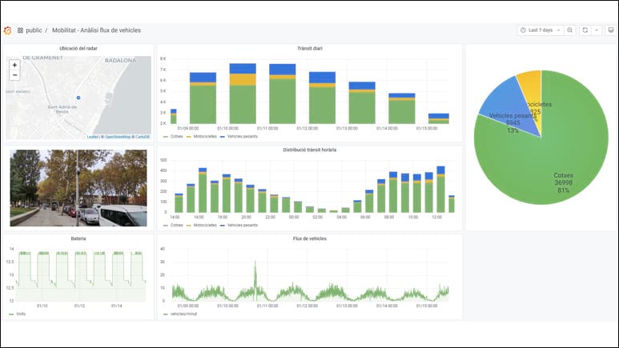Expand the refresh interval dropdown arrow
This screenshot has height=348, width=619.
click(597, 30)
